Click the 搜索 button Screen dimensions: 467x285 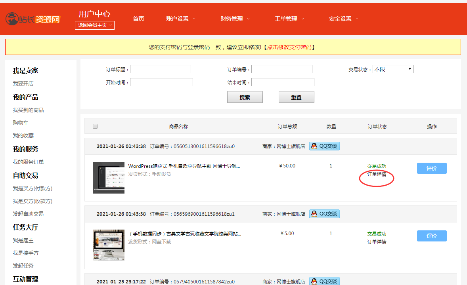coord(245,97)
